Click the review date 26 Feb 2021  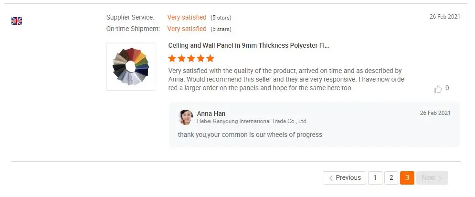point(444,17)
